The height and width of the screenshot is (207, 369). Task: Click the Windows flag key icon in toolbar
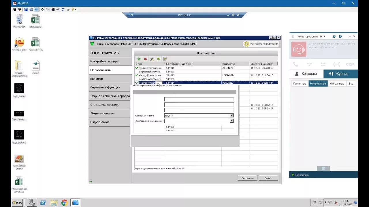pos(53,9)
